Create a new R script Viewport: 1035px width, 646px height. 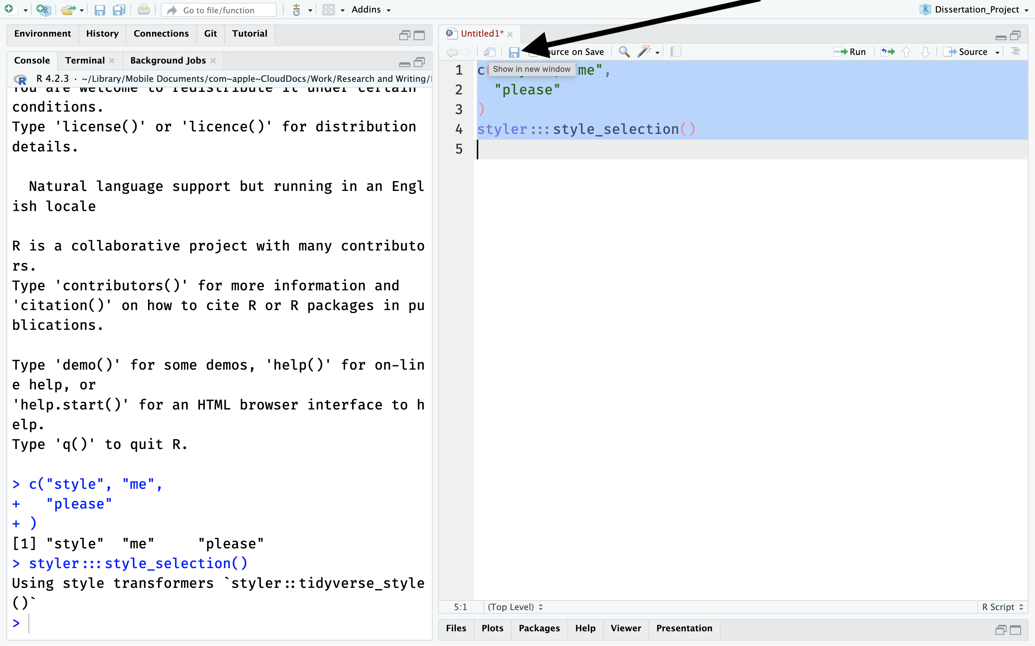pyautogui.click(x=11, y=9)
